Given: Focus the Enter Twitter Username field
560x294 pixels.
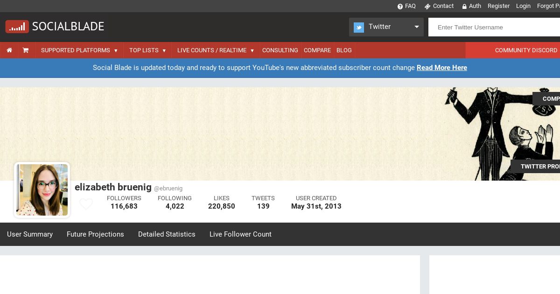Looking at the screenshot, I should 494,27.
